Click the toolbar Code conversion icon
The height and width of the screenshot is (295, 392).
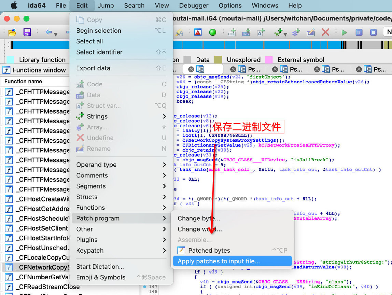[x=232, y=32]
